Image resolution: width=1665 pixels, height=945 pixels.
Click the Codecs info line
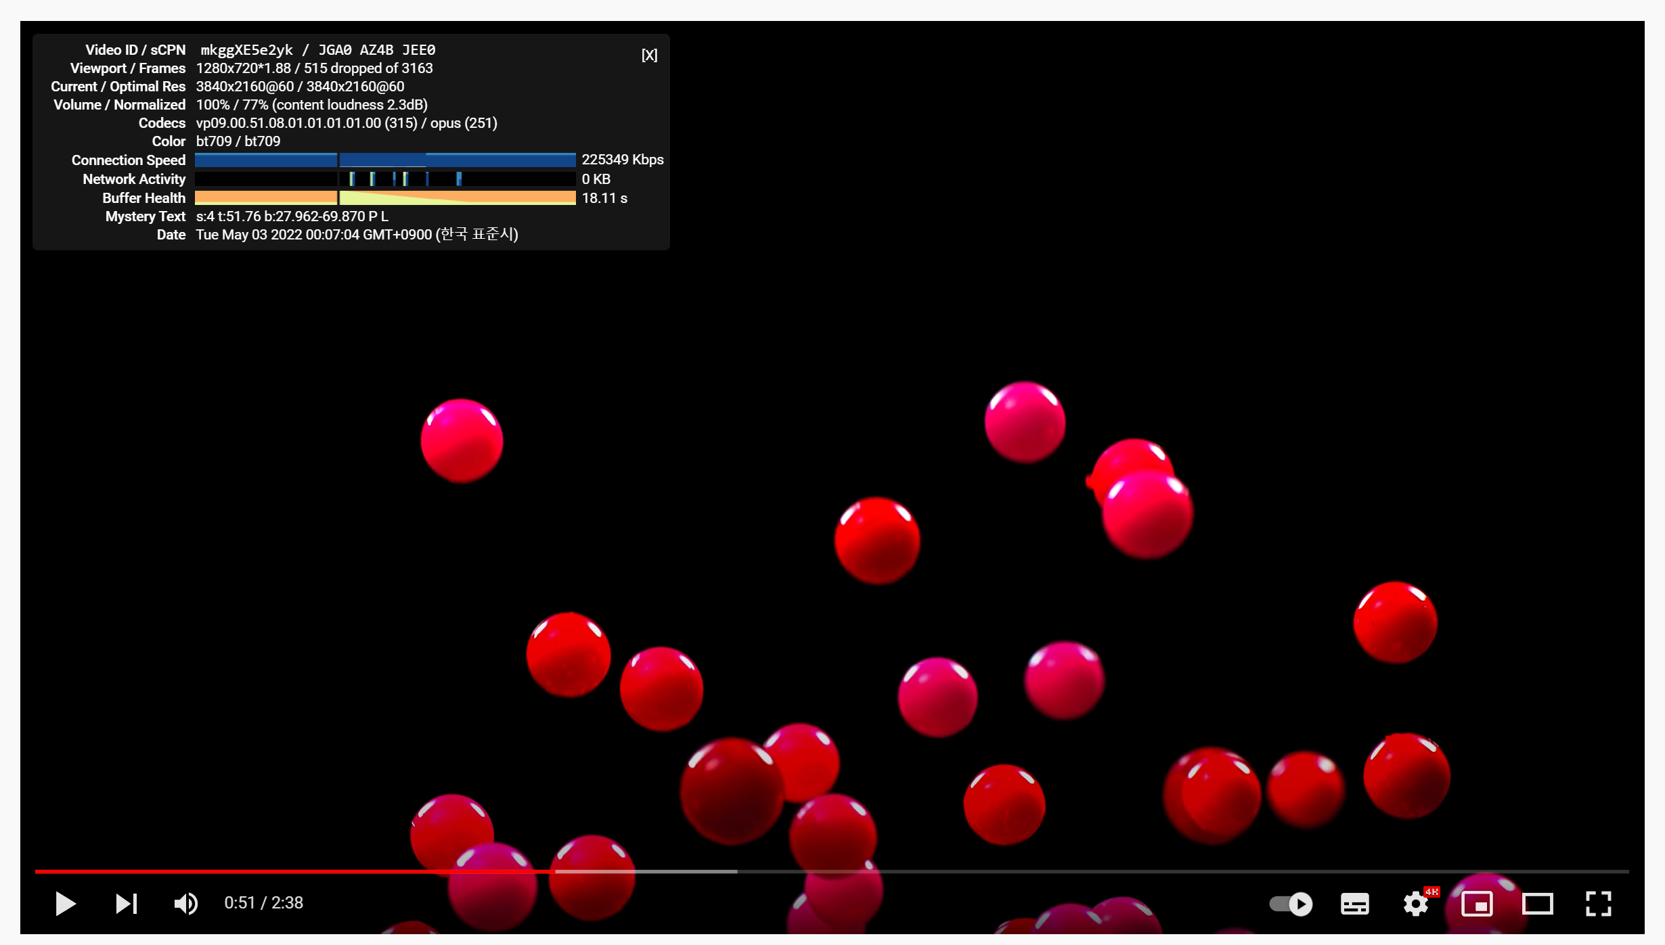[x=346, y=123]
